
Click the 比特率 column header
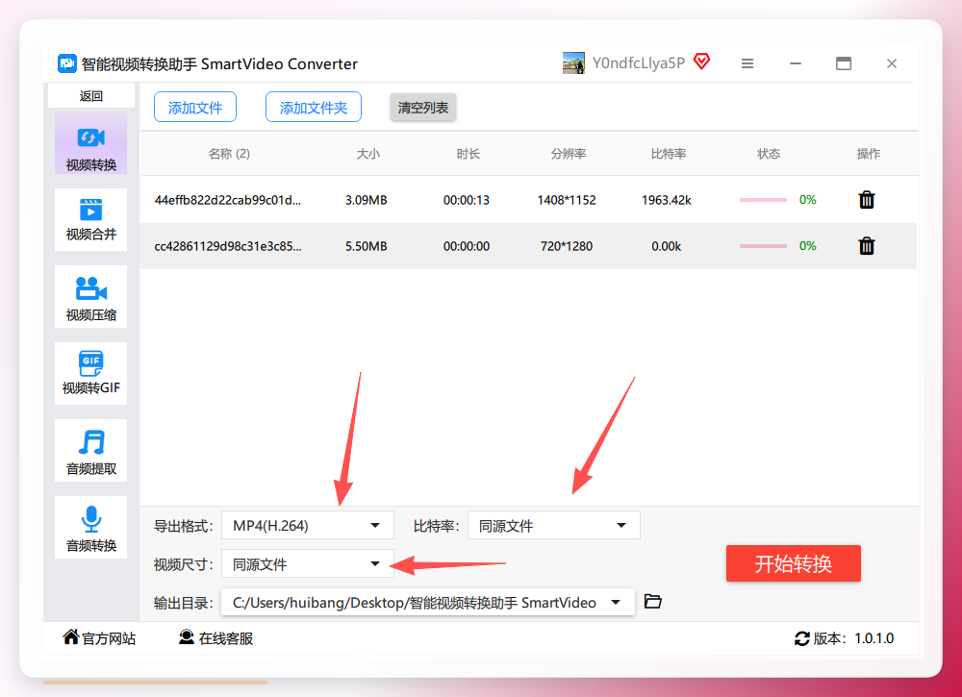(669, 153)
